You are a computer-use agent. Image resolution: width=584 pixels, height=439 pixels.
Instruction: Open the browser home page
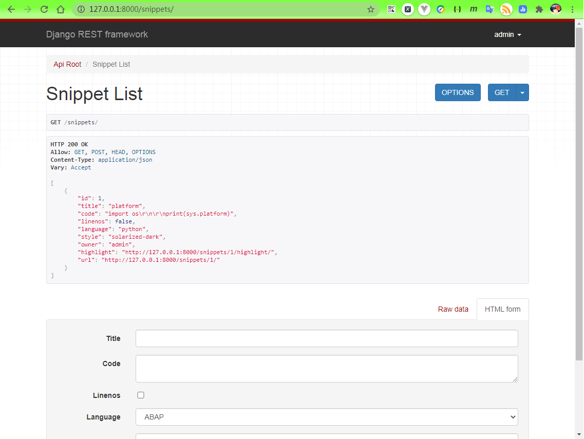click(x=60, y=9)
